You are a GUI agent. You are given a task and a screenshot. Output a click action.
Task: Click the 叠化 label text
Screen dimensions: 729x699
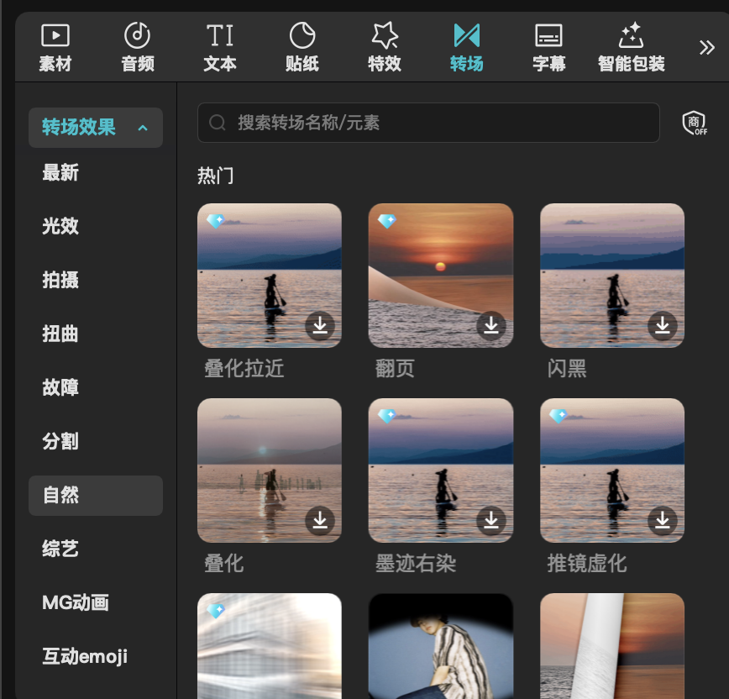click(224, 563)
